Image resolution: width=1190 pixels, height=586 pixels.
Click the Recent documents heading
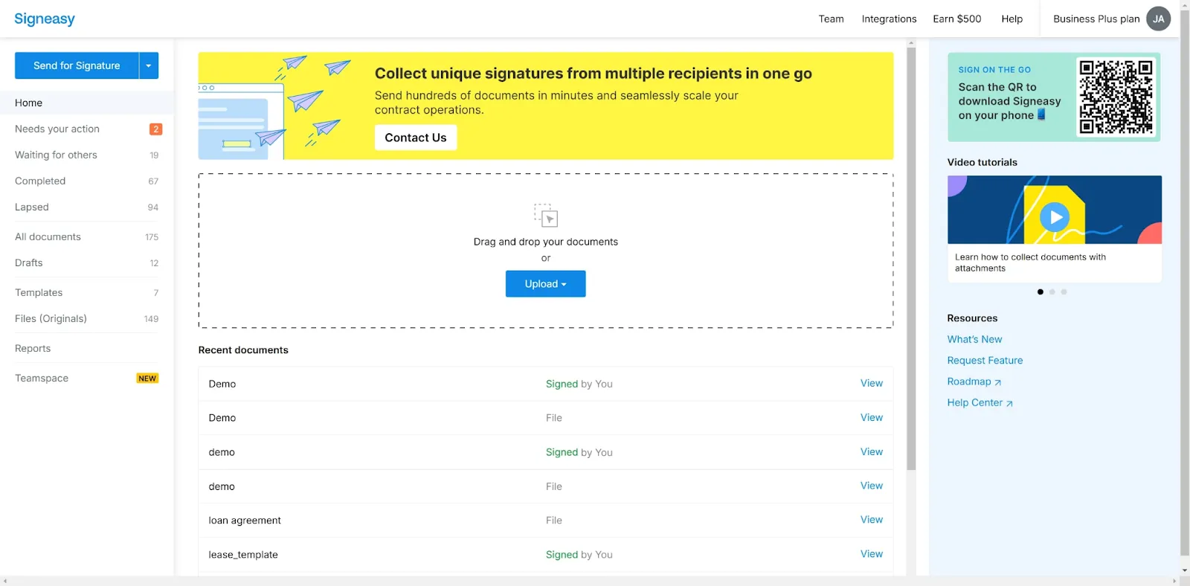coord(243,350)
